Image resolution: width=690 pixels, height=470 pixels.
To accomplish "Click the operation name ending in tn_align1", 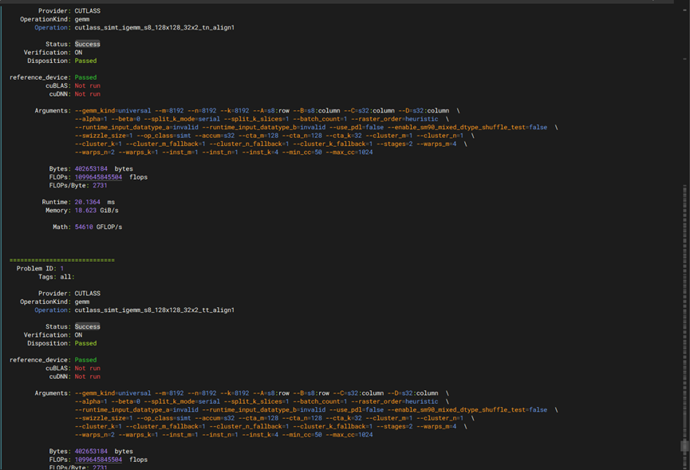I will click(x=155, y=27).
